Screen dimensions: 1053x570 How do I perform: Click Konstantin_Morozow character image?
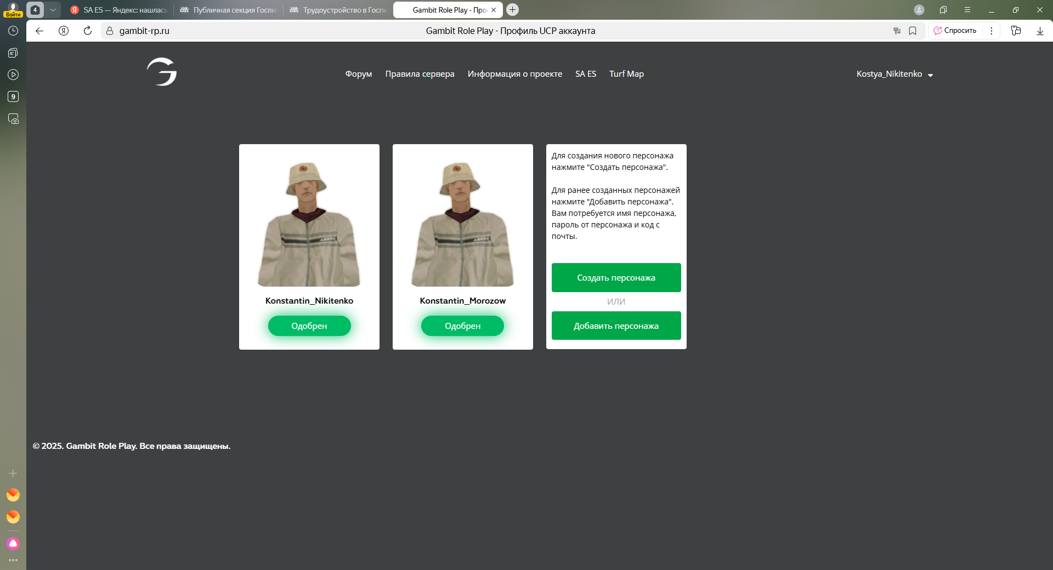(x=463, y=224)
